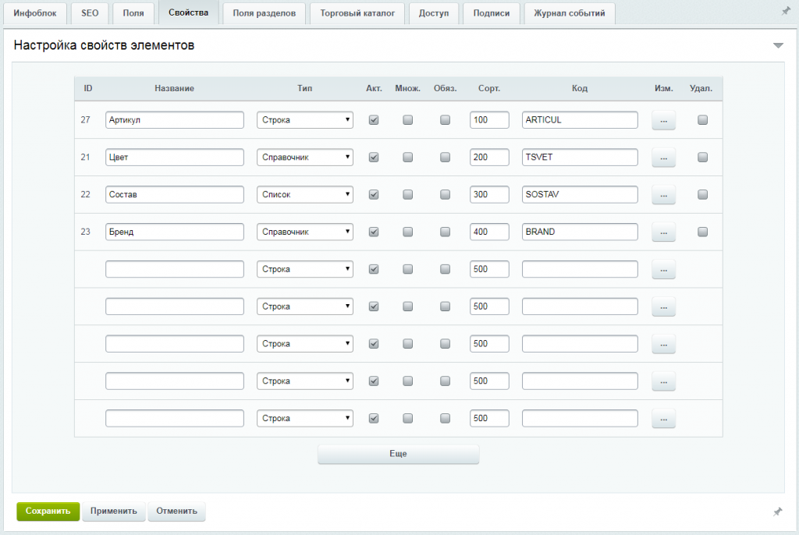Switch to the Поля tab
The width and height of the screenshot is (799, 535).
[x=133, y=13]
